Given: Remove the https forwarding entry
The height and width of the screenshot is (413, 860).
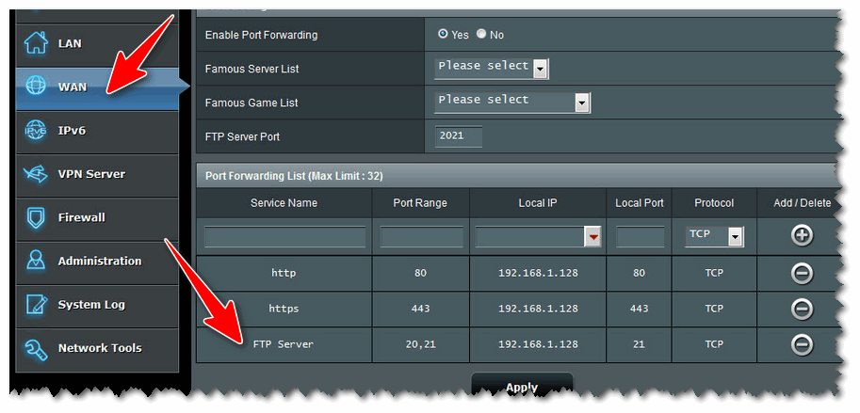Looking at the screenshot, I should [802, 309].
